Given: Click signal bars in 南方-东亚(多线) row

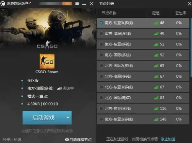Looking at the screenshot, I should tap(156, 44).
